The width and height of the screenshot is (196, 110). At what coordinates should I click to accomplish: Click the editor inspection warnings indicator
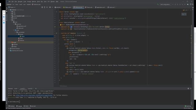[x=185, y=10]
